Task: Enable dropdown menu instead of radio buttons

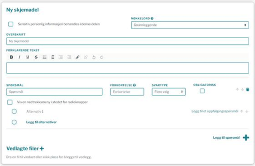Action: pos(10,102)
